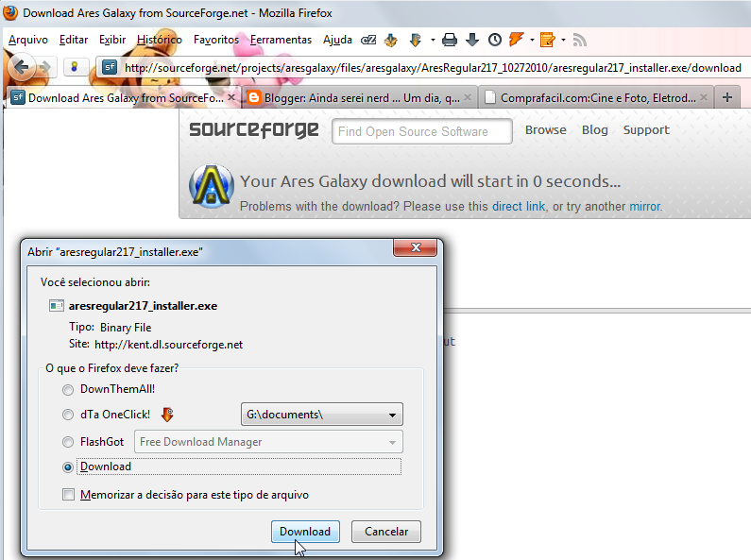This screenshot has height=560, width=751.
Task: Click the Cancelar button
Action: pyautogui.click(x=386, y=532)
